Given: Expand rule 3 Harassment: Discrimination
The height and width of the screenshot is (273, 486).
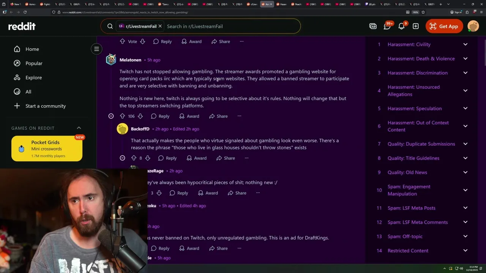Looking at the screenshot, I should point(465,73).
